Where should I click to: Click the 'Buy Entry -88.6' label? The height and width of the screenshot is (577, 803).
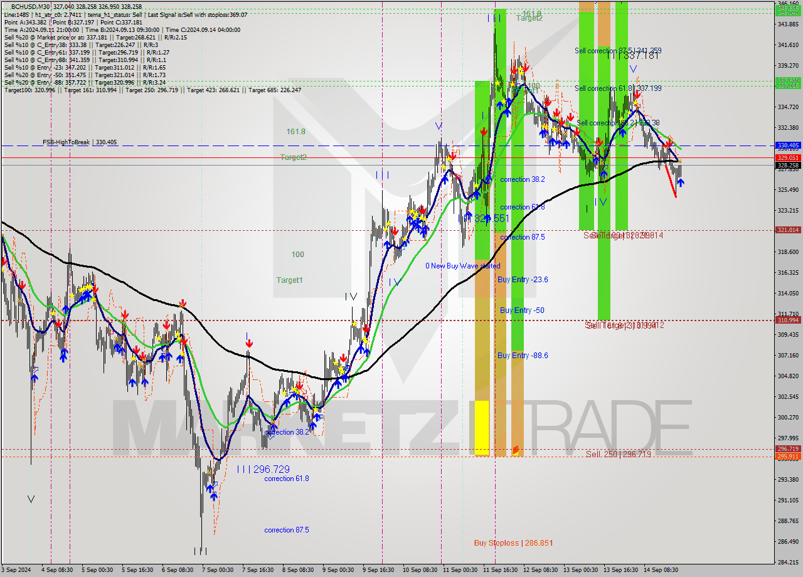pos(523,356)
